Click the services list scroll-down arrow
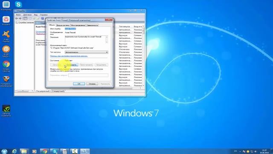The image size is (273, 154). pyautogui.click(x=143, y=86)
